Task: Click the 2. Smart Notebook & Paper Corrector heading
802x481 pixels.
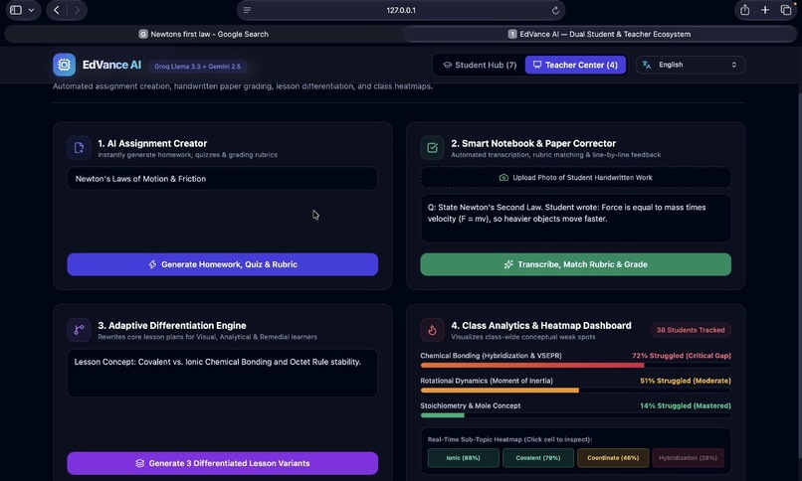Action: tap(533, 143)
